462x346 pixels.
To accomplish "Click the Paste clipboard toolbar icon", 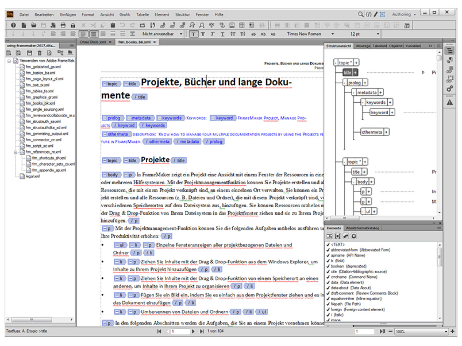I will (113, 25).
